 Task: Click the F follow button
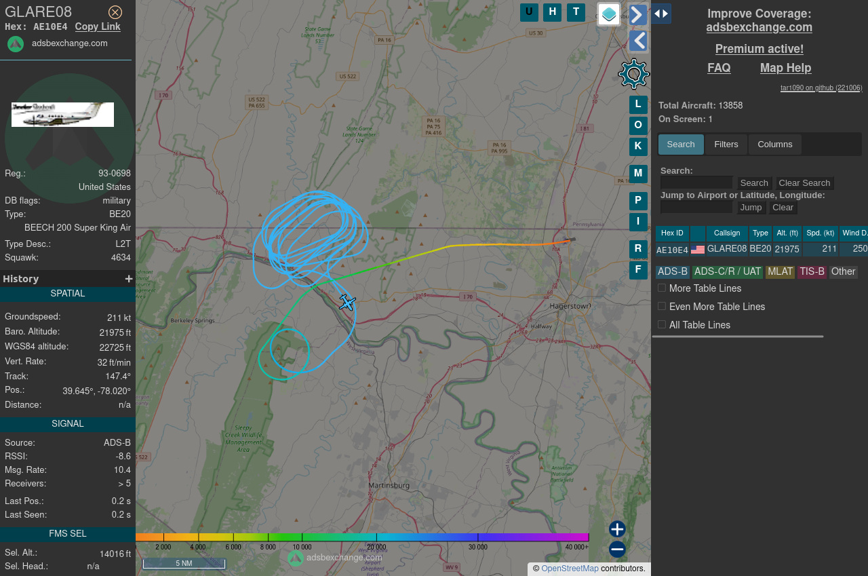[x=638, y=270]
